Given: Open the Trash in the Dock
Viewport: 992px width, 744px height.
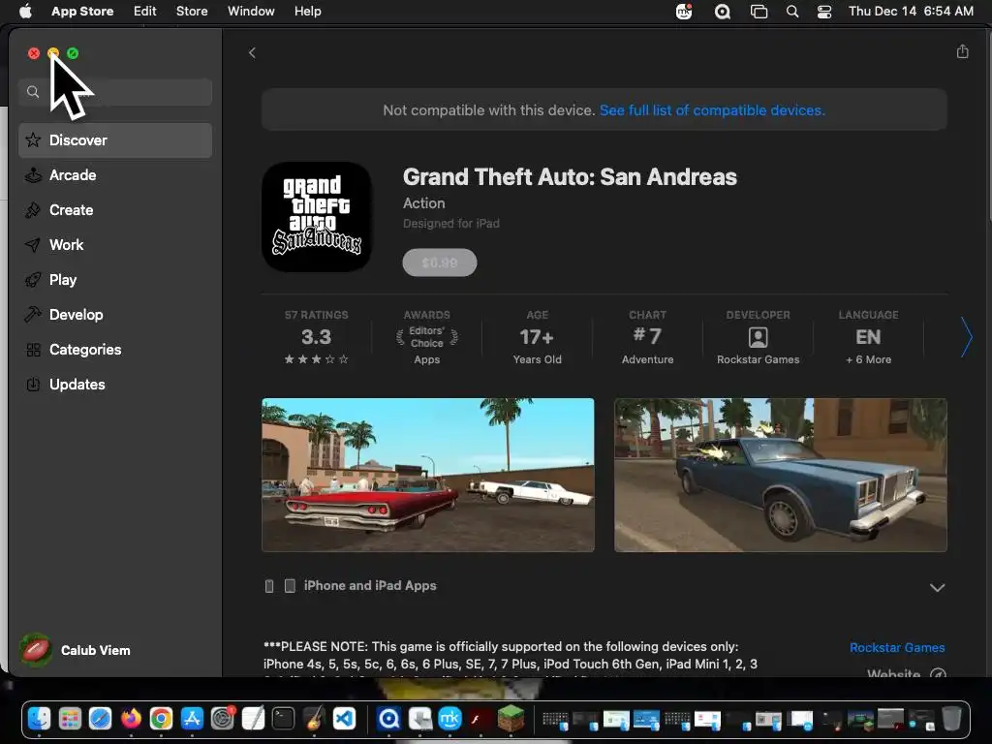Looking at the screenshot, I should (951, 719).
